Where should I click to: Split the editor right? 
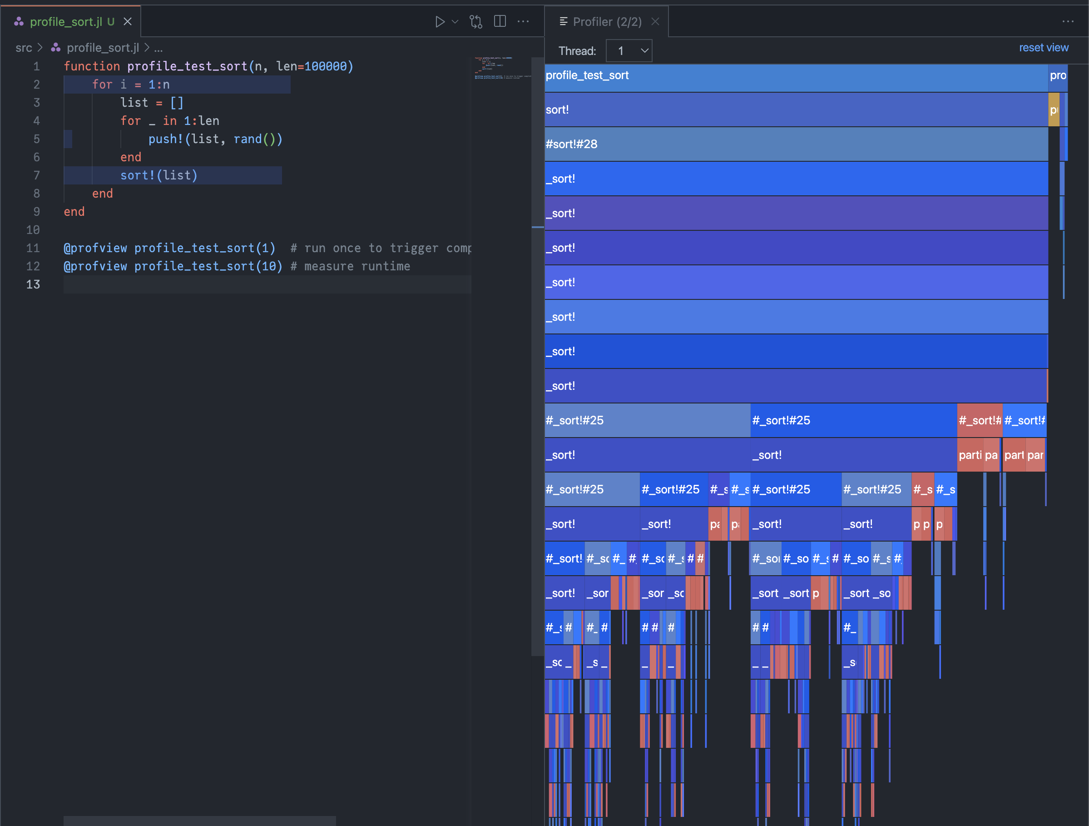click(500, 22)
